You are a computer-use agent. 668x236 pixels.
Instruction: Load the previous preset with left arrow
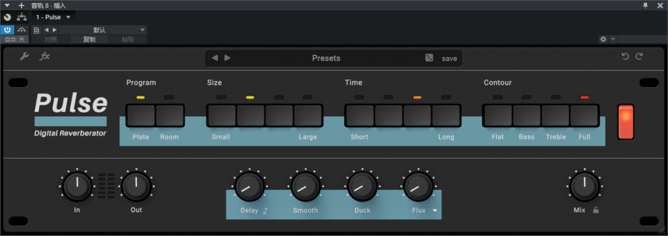coord(215,58)
